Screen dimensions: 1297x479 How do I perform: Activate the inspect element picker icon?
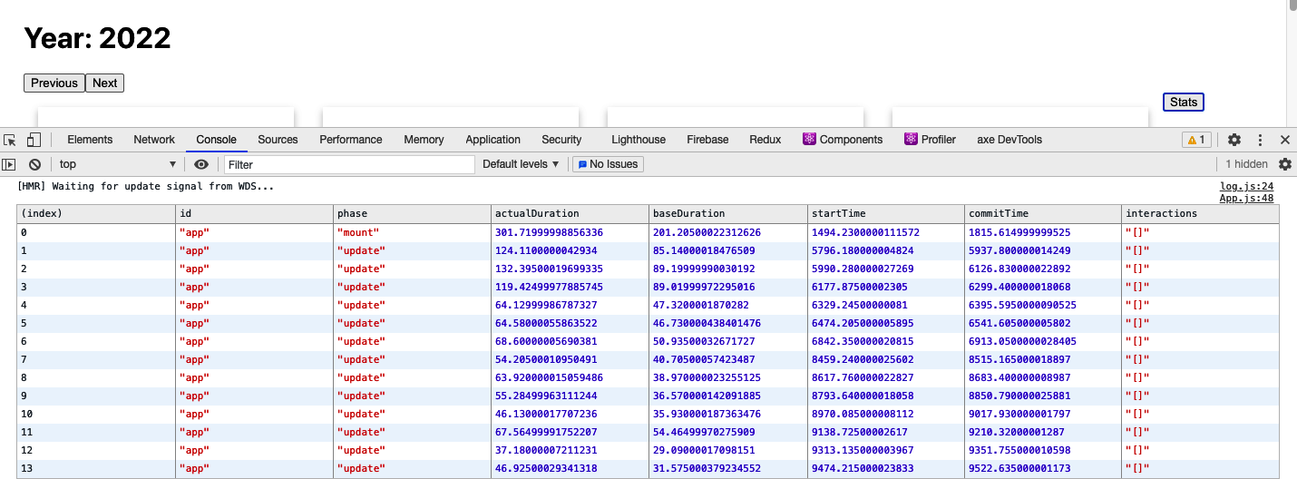coord(10,140)
